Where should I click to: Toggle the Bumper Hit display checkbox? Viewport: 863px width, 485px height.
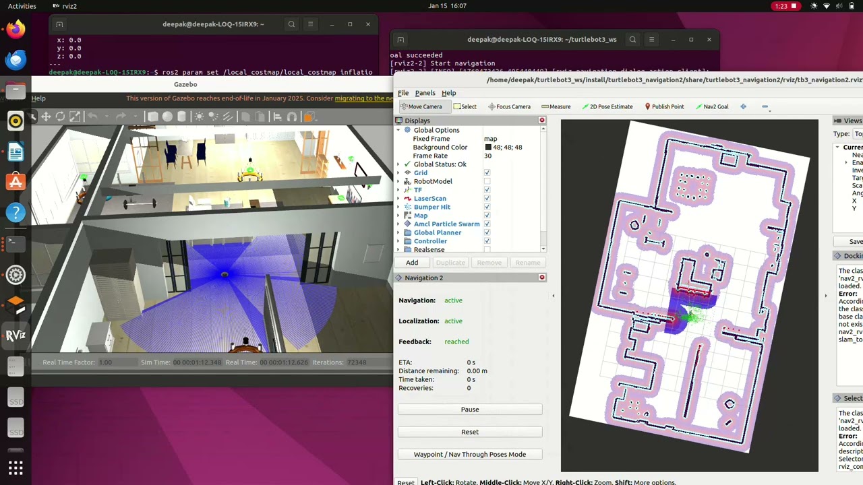click(x=487, y=207)
